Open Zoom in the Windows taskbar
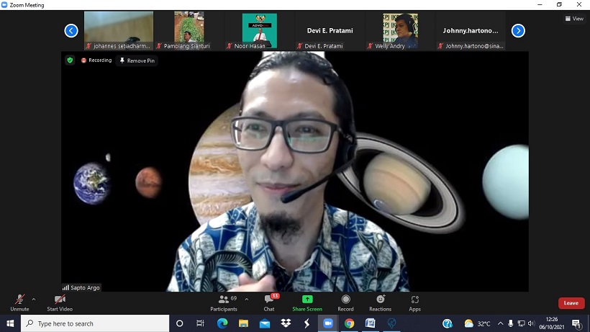The image size is (590, 332). 328,323
